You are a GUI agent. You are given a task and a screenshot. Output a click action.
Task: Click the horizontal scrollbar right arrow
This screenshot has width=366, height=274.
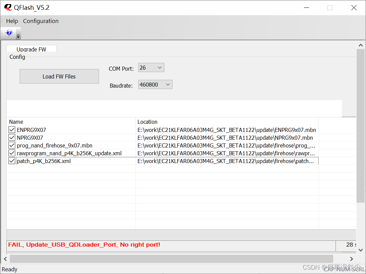pos(351,259)
